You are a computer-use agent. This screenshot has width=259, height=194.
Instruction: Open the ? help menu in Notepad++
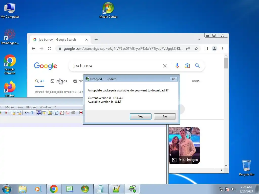click(55, 107)
